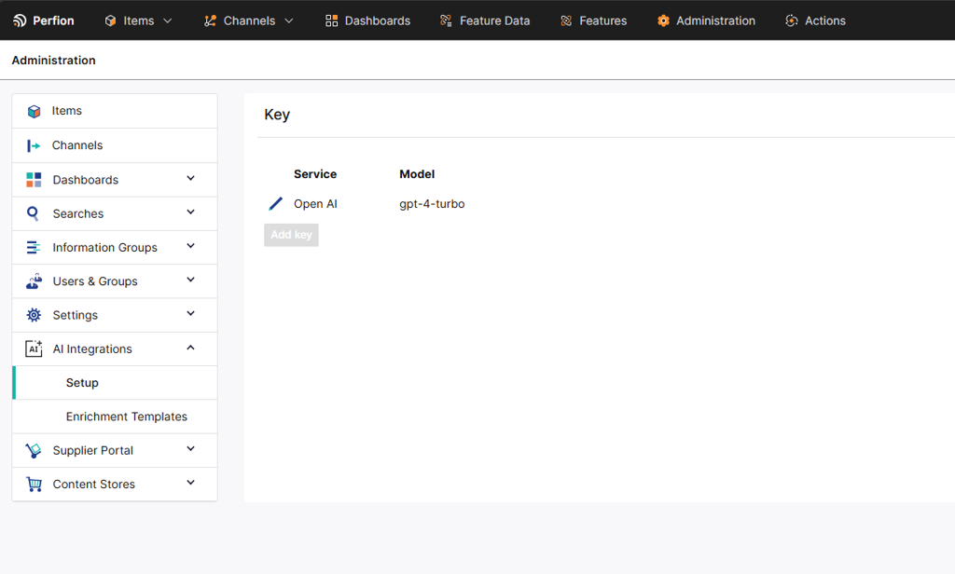Expand the Information Groups chevron
This screenshot has height=574, width=955.
click(190, 246)
